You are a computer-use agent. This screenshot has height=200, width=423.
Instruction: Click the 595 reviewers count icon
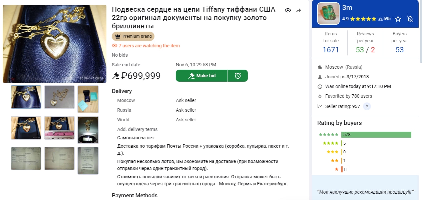click(x=384, y=19)
